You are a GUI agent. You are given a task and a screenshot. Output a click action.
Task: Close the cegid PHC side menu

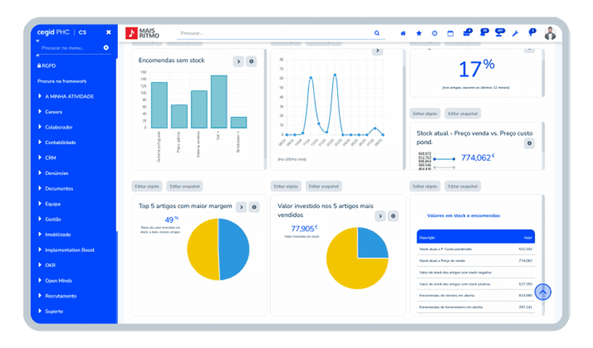tap(109, 32)
